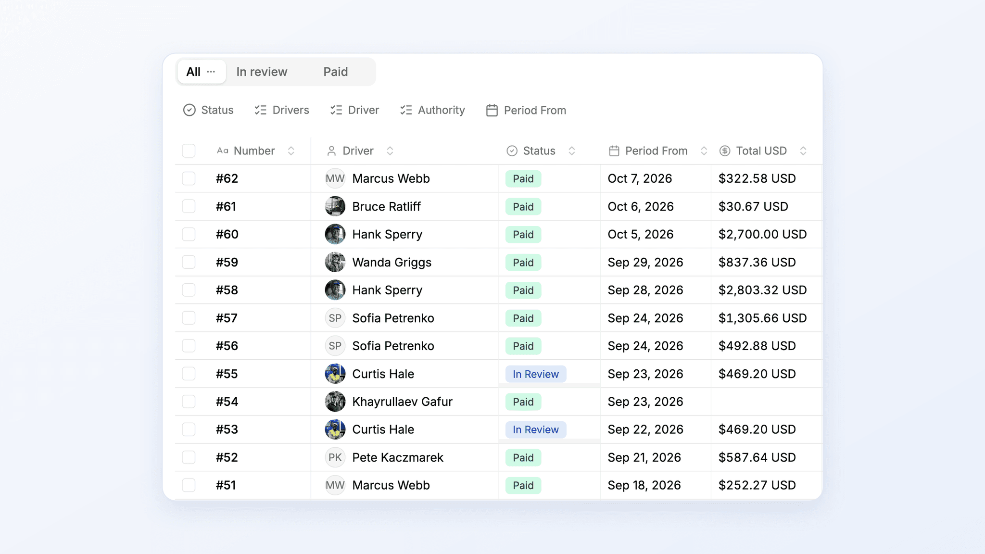Toggle the select-all checkbox in table header

click(189, 151)
